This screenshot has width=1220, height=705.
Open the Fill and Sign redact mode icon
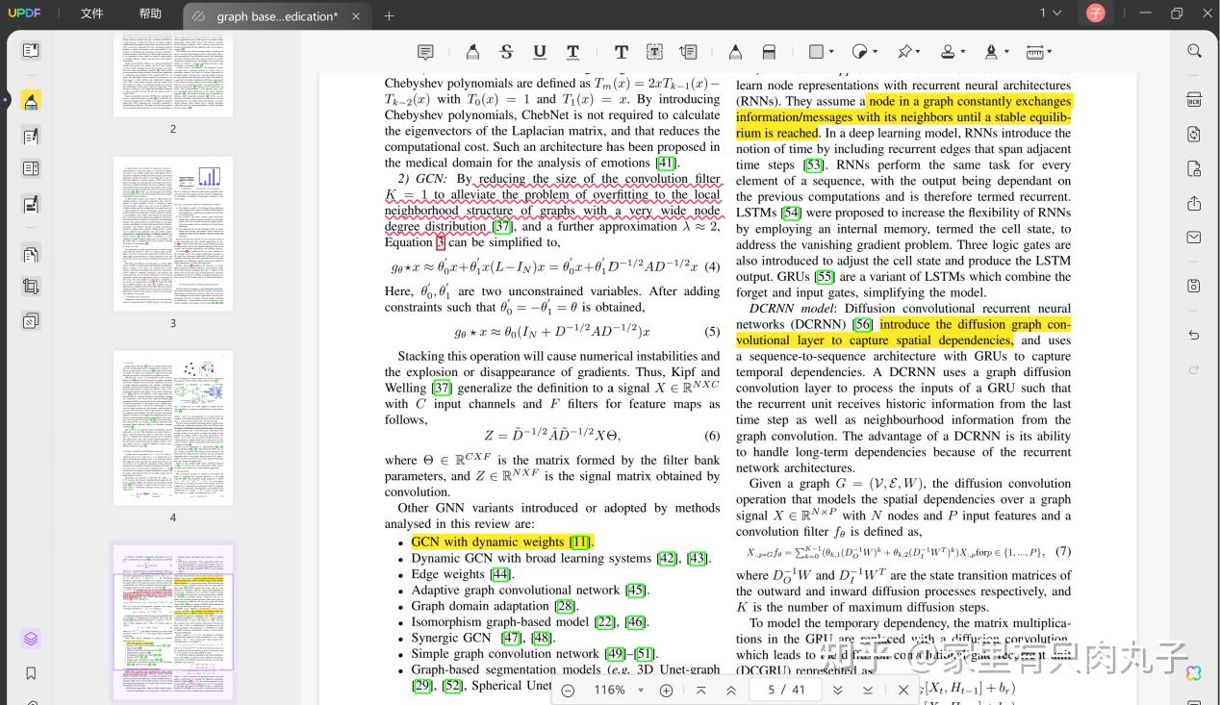click(31, 204)
